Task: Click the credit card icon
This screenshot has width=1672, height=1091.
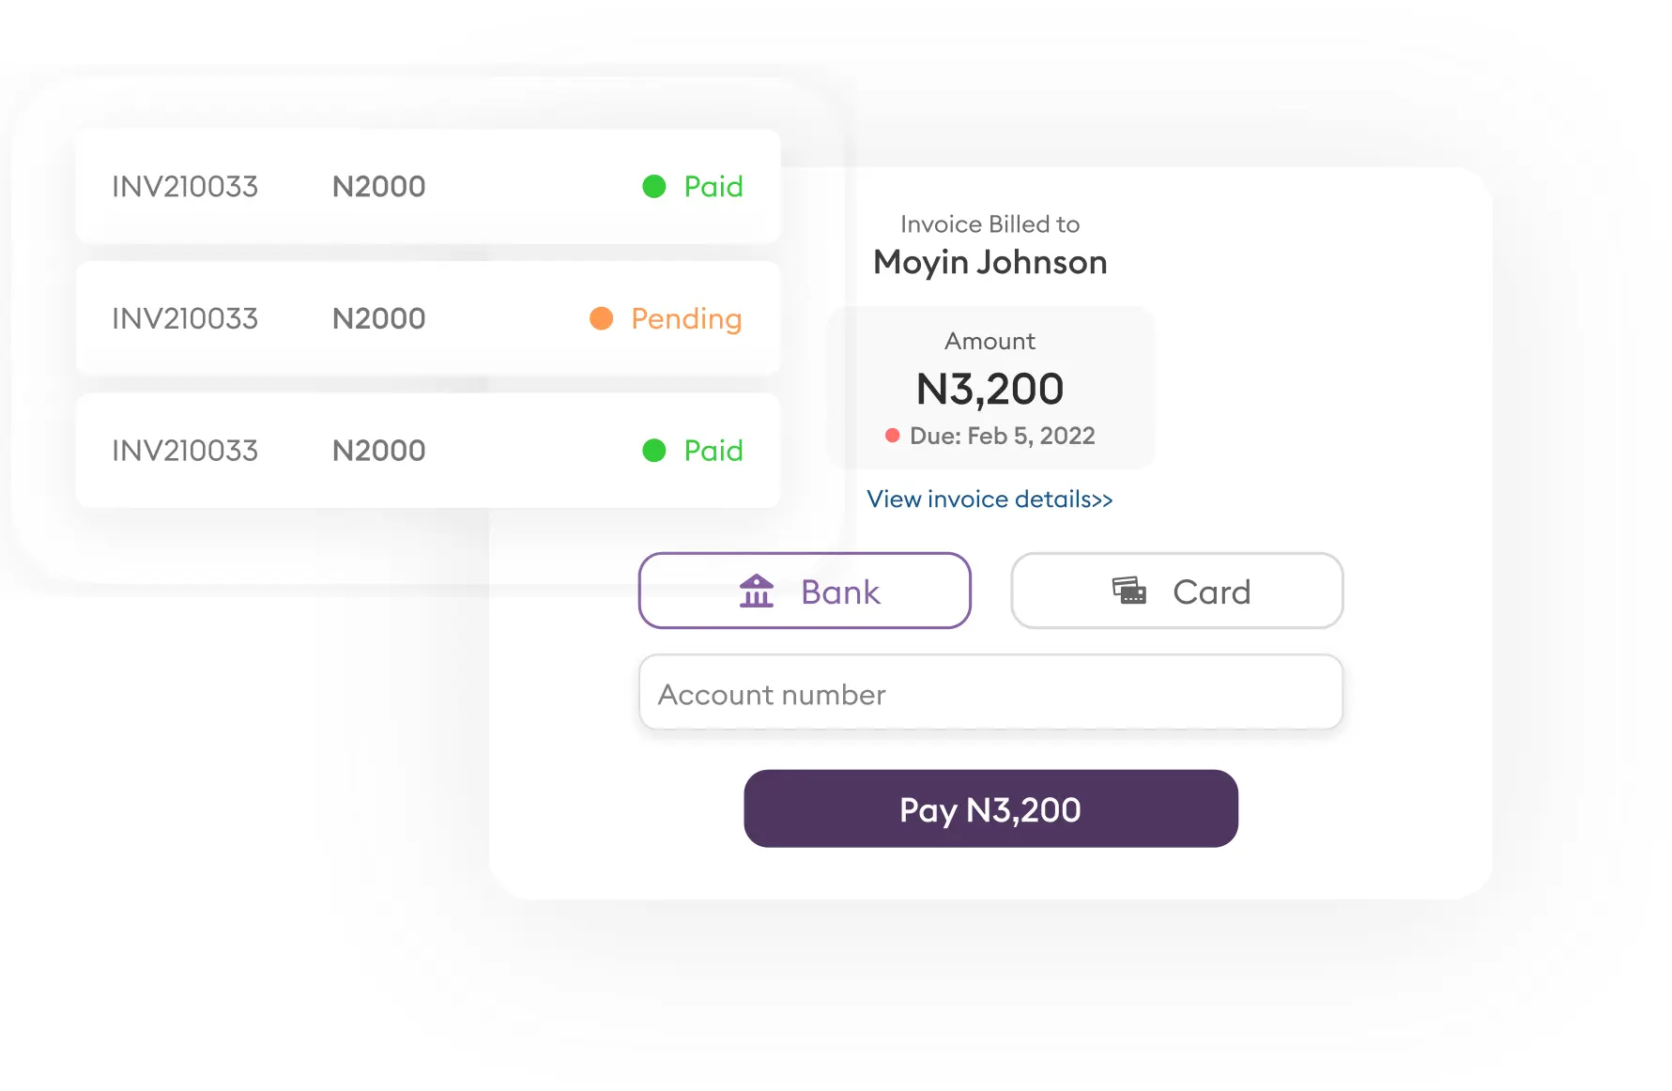Action: [x=1129, y=591]
